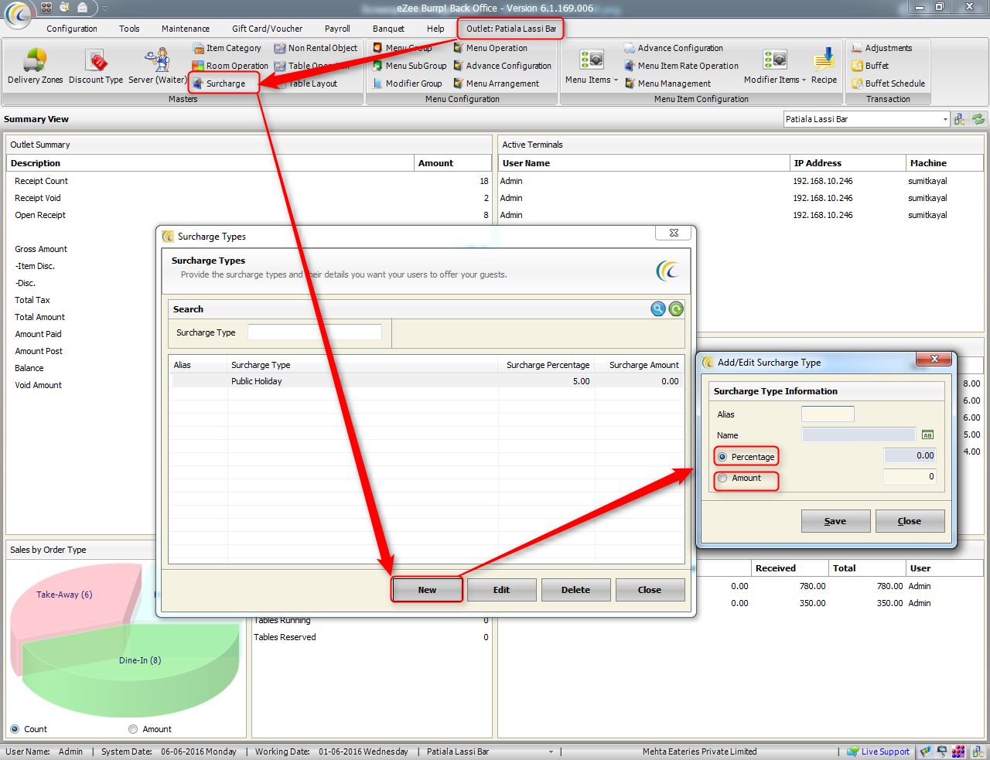Open Non Rental Object master
Image resolution: width=990 pixels, height=760 pixels.
click(x=316, y=48)
